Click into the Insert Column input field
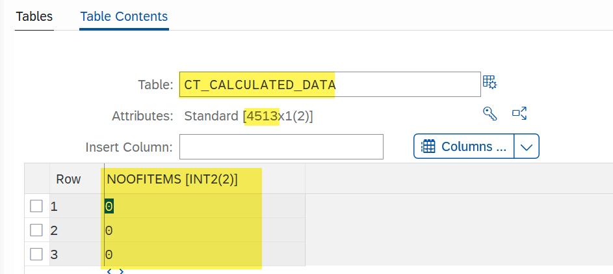This screenshot has width=613, height=274. pos(281,147)
